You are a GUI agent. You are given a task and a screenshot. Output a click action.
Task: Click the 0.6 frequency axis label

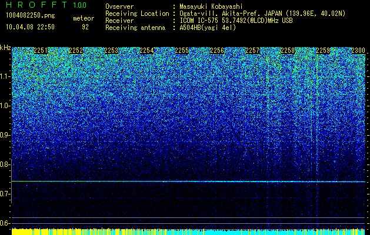tap(4, 223)
